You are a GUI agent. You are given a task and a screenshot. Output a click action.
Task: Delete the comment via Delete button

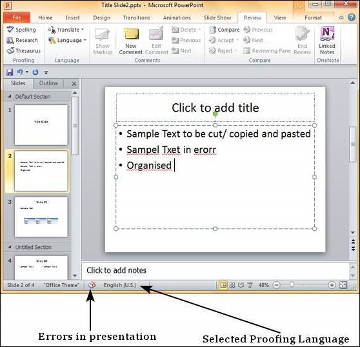click(x=186, y=30)
